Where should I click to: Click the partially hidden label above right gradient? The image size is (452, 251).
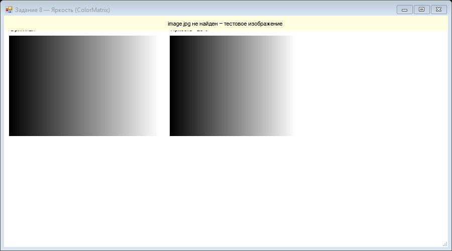point(189,30)
